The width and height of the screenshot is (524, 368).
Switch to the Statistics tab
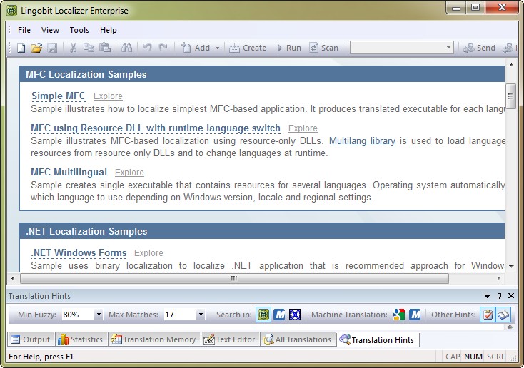(80, 339)
